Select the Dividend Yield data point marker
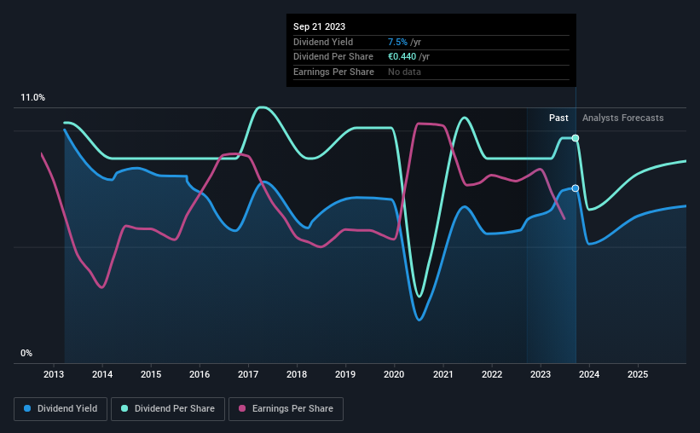 (x=576, y=188)
